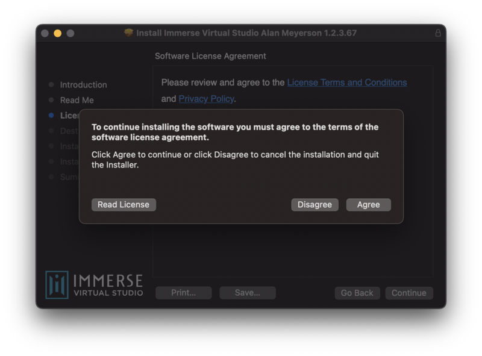Click the bold dialog message about agreeing terms

coord(235,132)
